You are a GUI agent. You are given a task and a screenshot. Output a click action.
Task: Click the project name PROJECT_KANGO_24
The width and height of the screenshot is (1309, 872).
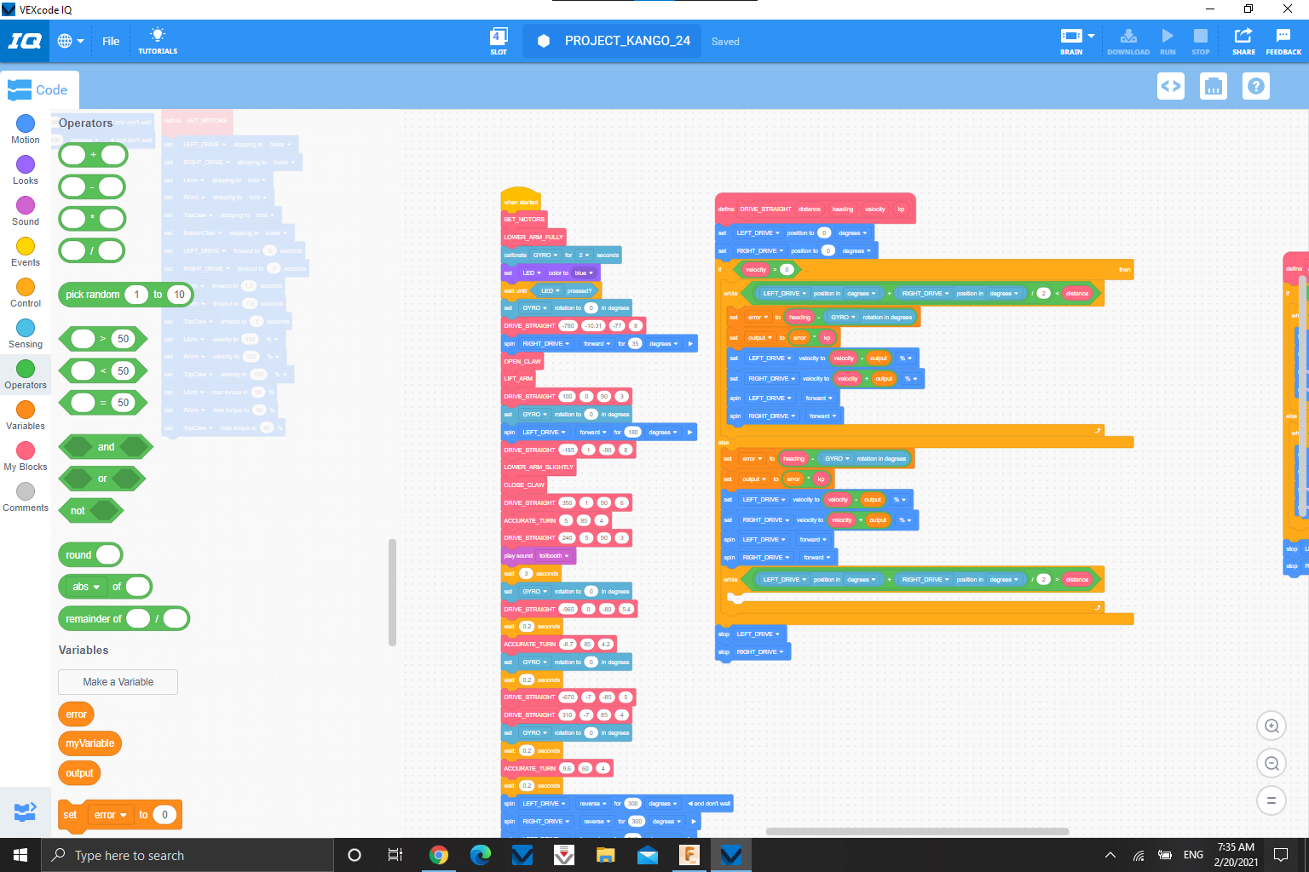tap(627, 41)
